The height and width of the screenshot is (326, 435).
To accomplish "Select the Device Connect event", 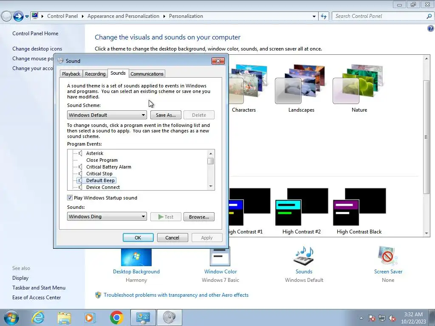I will 103,187.
